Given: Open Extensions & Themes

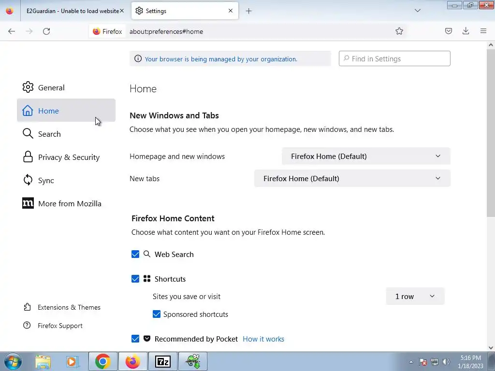Looking at the screenshot, I should tap(62, 307).
